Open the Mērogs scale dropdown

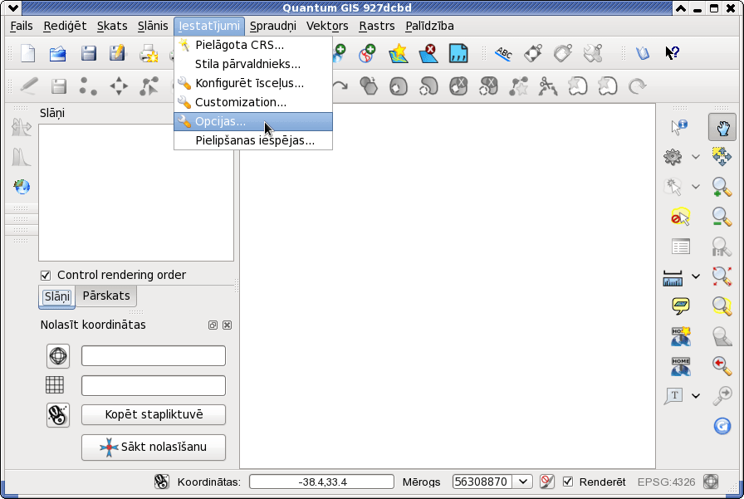click(x=522, y=482)
